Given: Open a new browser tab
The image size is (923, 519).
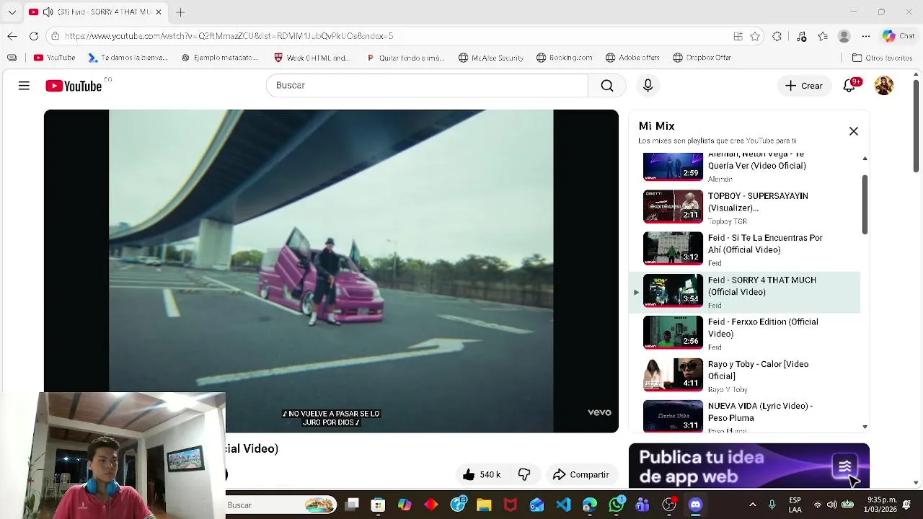Looking at the screenshot, I should coord(180,12).
